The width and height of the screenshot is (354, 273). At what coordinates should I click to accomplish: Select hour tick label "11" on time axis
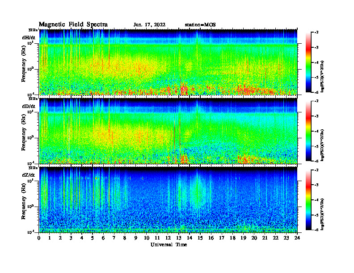(x=157, y=238)
